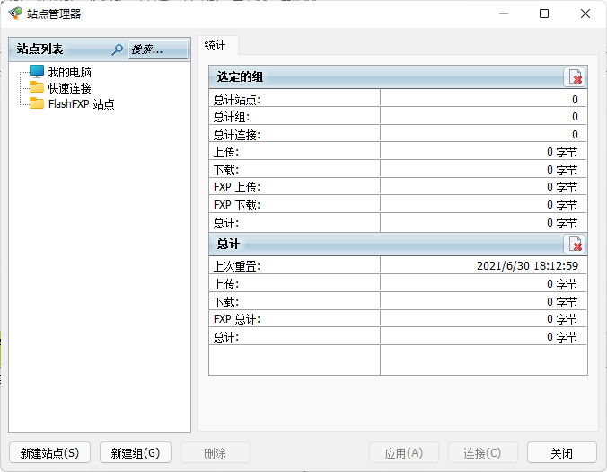Click the FXP 上传: row label
This screenshot has height=472, width=607.
pos(237,187)
